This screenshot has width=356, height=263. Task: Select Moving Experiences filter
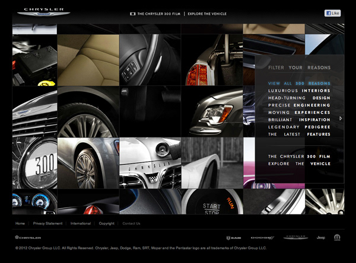pos(299,113)
